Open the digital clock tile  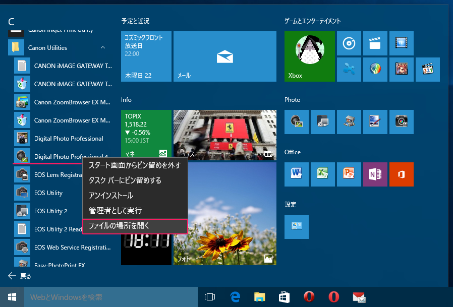click(146, 249)
